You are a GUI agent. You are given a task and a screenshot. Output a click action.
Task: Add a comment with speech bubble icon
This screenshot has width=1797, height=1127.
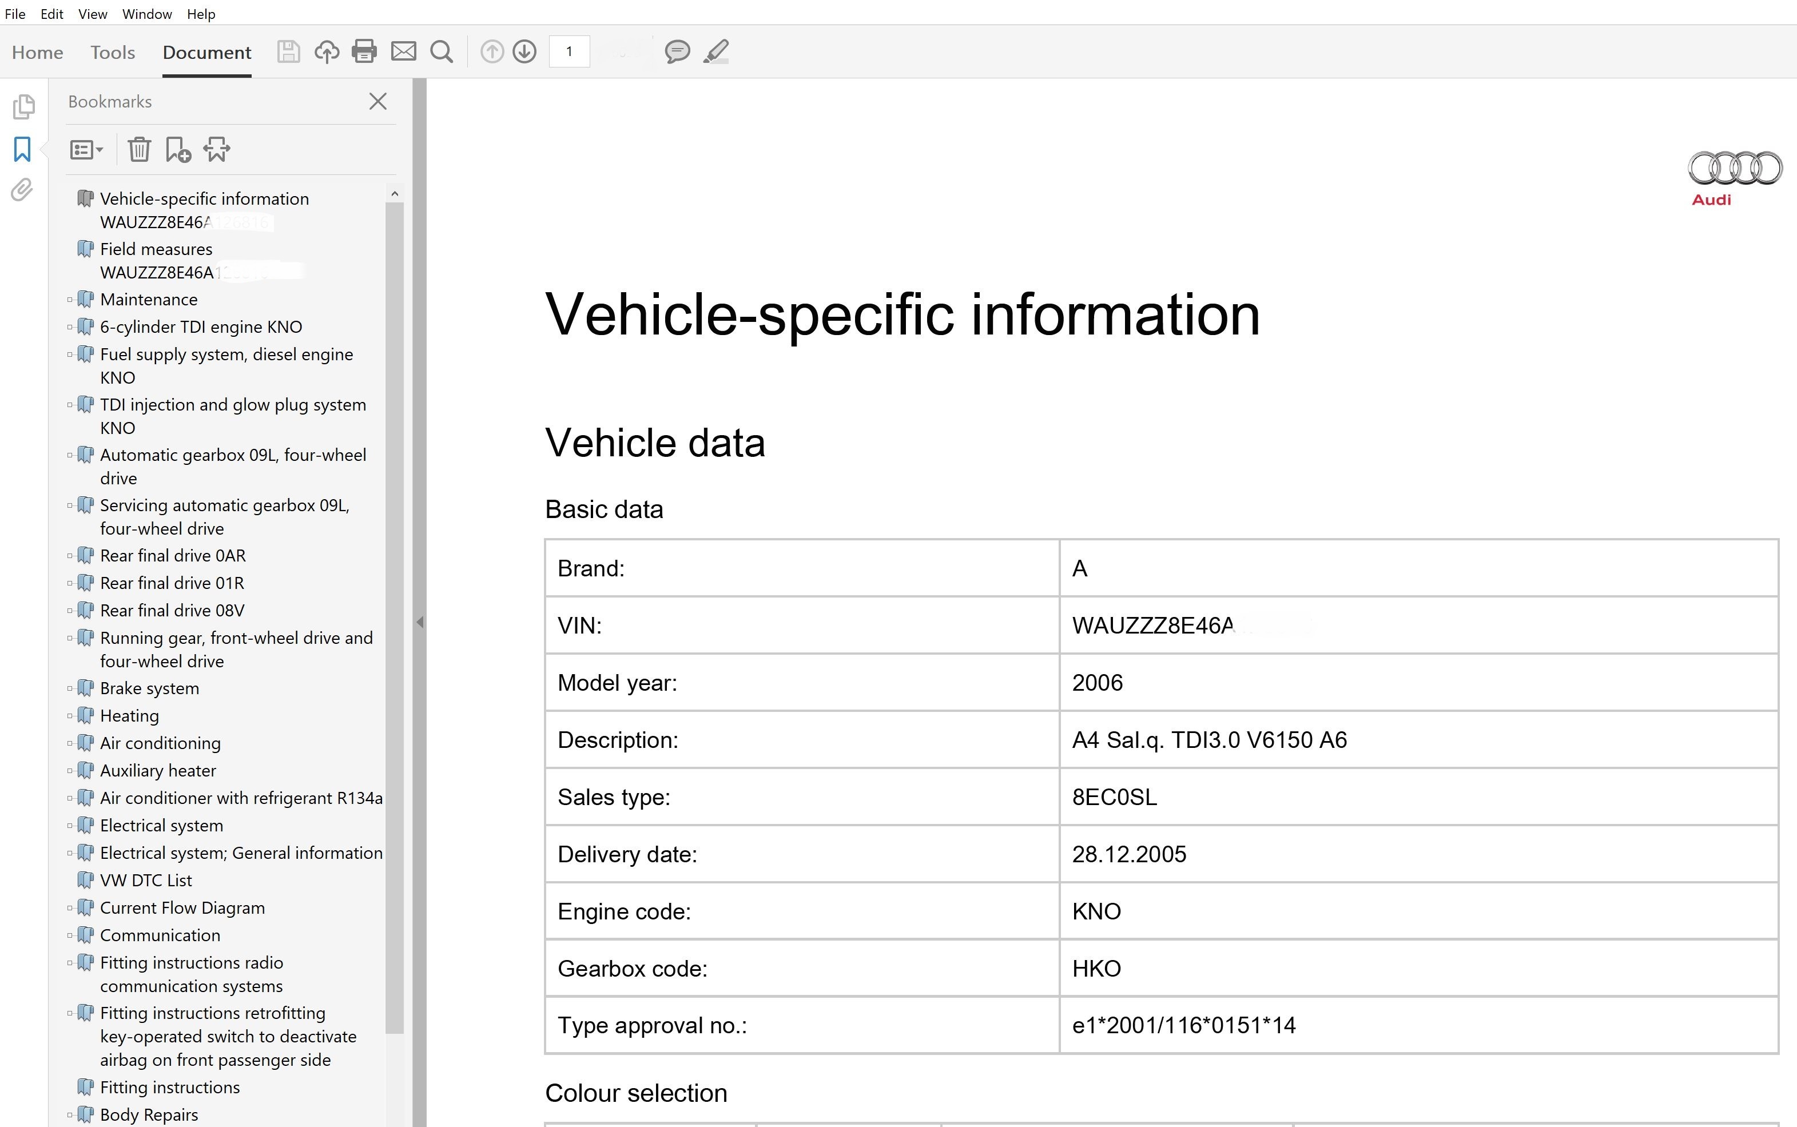(677, 51)
